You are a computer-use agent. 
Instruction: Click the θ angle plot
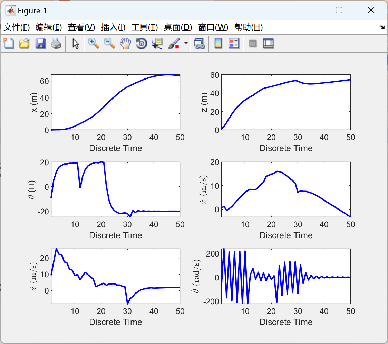pyautogui.click(x=116, y=189)
